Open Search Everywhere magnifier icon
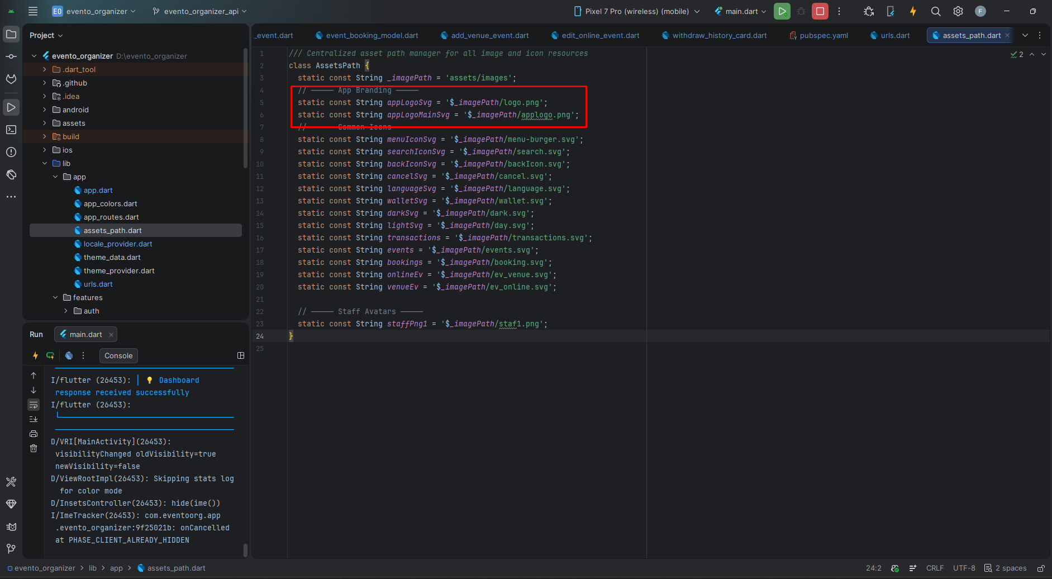Viewport: 1052px width, 579px height. coord(936,11)
